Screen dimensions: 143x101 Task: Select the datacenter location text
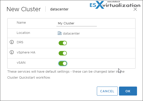tap(71, 33)
